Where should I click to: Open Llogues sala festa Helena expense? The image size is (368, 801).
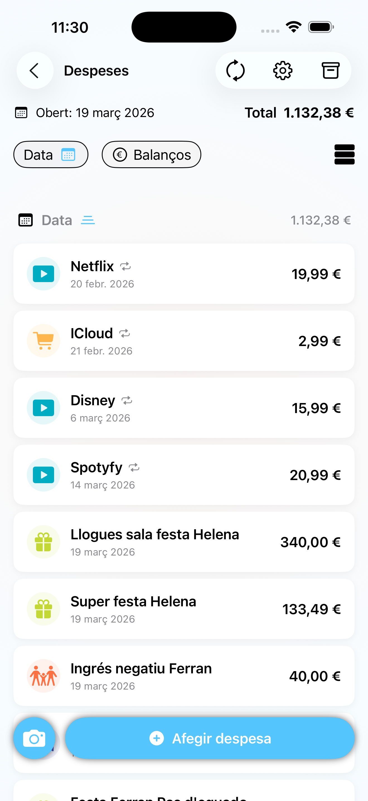[x=184, y=542]
